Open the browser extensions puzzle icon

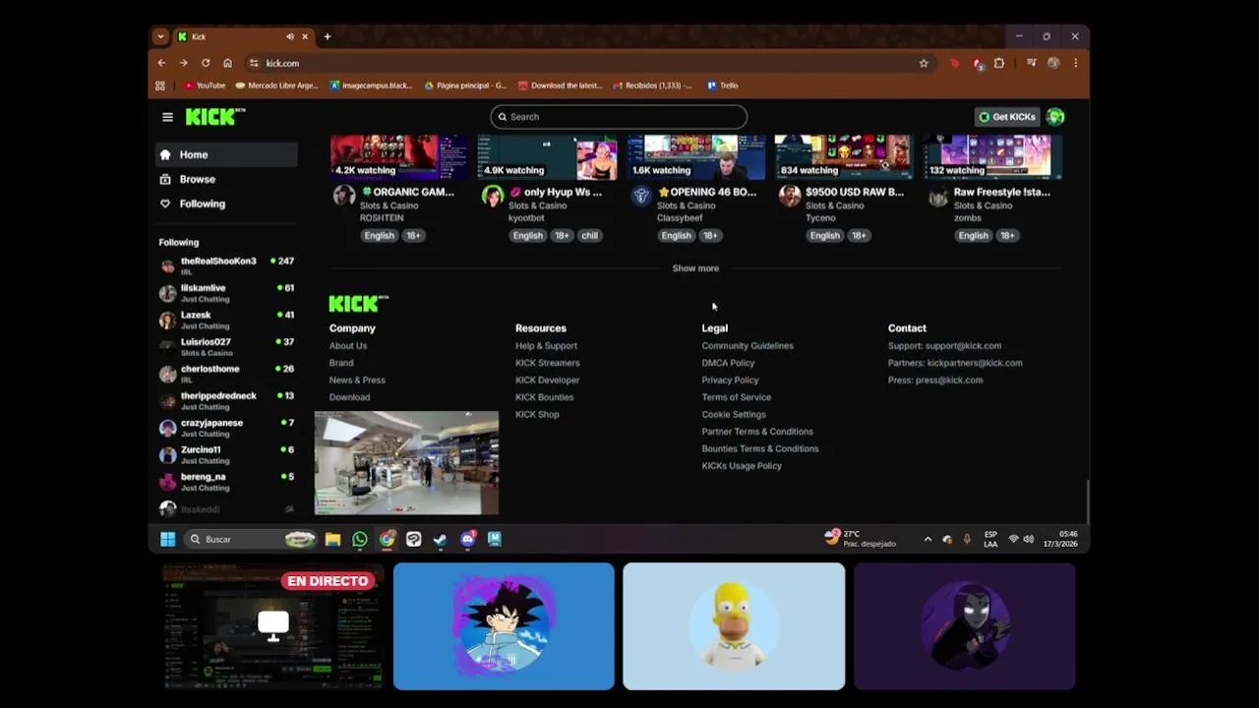point(999,63)
